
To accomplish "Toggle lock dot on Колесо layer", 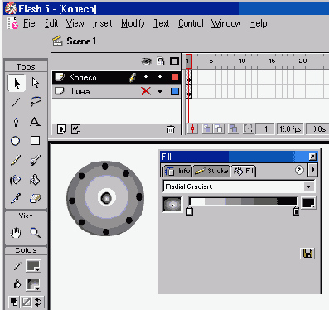I will [x=160, y=77].
